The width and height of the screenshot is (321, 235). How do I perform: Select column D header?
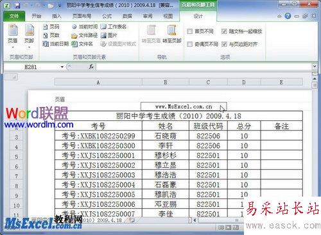coord(244,83)
